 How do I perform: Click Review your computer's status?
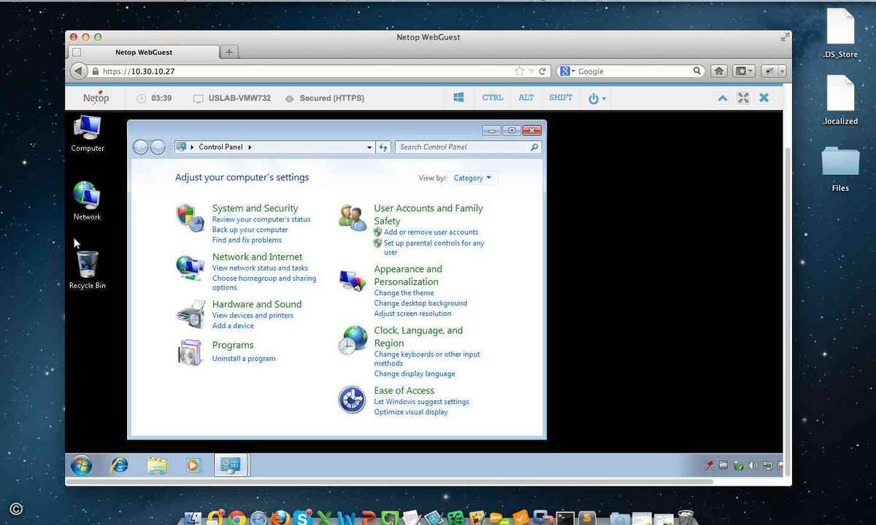[x=261, y=219]
